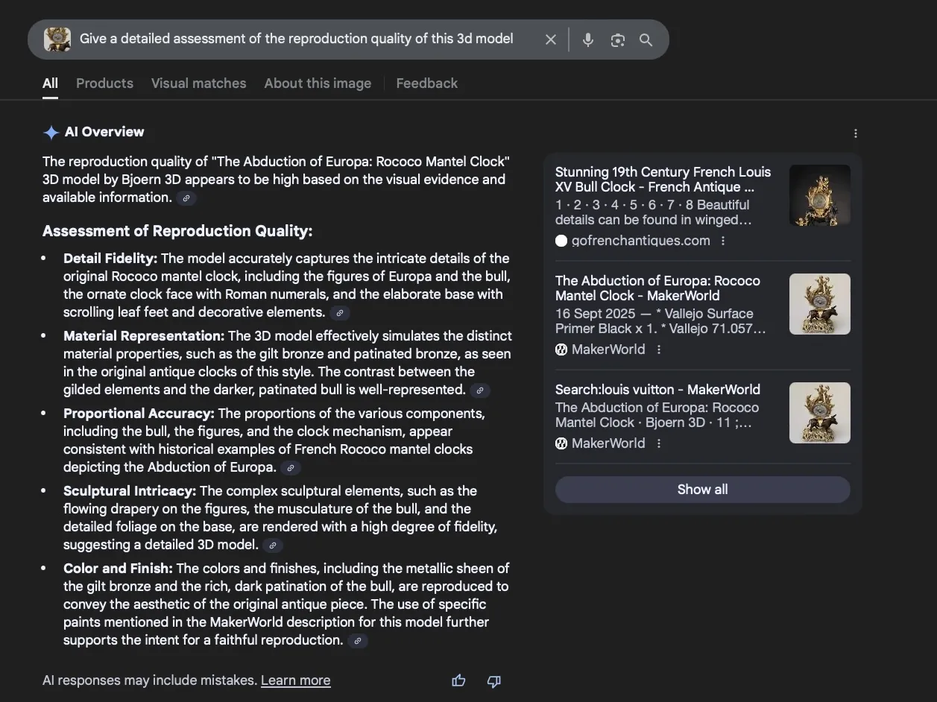Open AI Overview three-dot options menu
Viewport: 937px width, 702px height.
point(855,133)
